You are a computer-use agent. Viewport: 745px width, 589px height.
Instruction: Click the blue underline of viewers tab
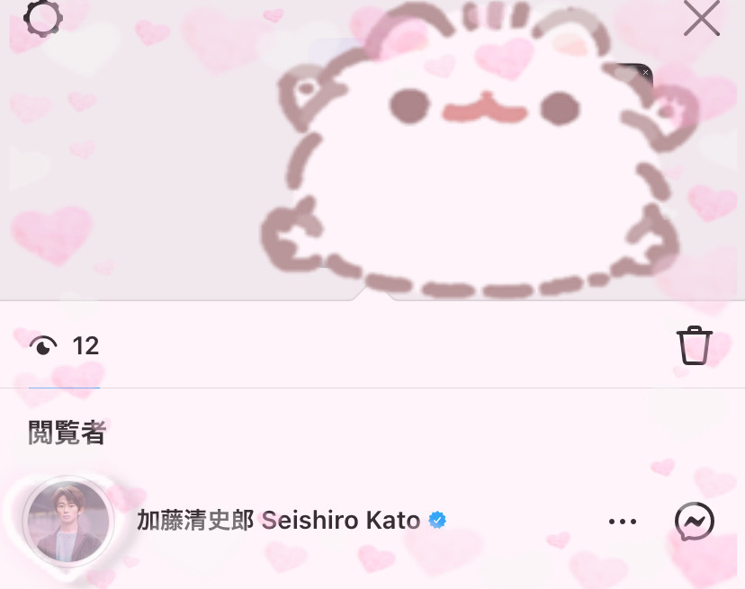pyautogui.click(x=64, y=388)
